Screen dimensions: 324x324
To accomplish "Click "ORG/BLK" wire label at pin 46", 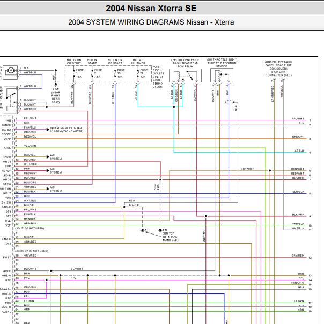I will pos(30,287).
